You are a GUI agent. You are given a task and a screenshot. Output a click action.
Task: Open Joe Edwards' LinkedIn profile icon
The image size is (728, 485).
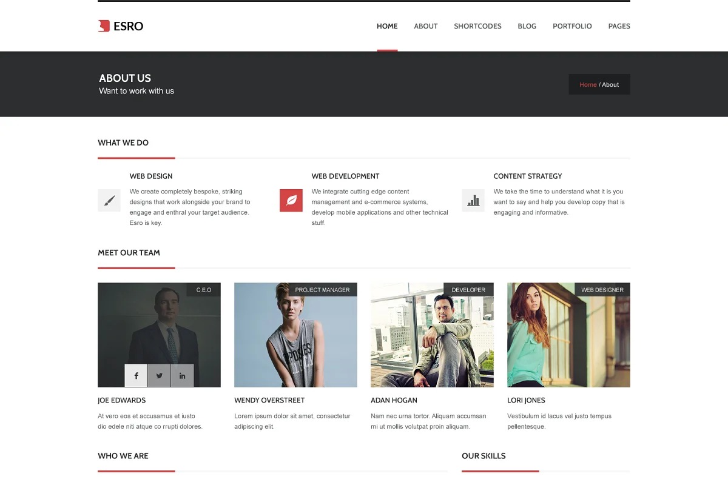(x=182, y=376)
